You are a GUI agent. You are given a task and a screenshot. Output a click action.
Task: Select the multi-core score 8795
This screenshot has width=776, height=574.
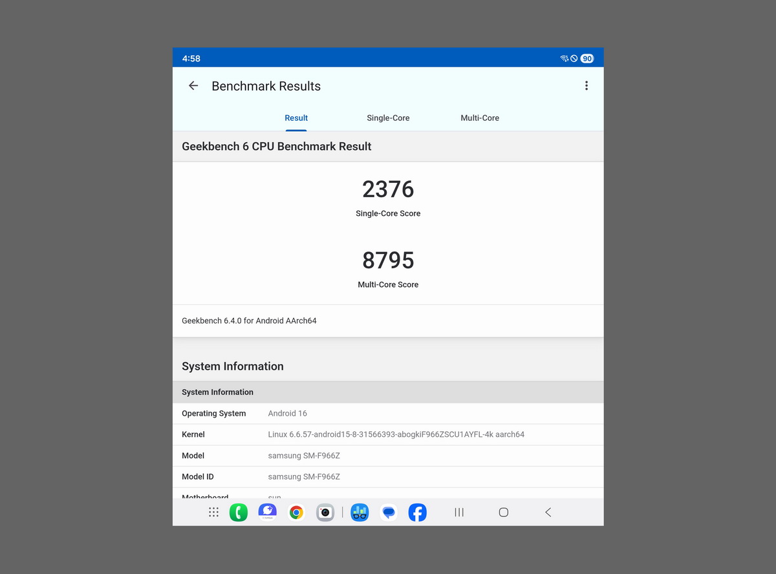tap(388, 260)
